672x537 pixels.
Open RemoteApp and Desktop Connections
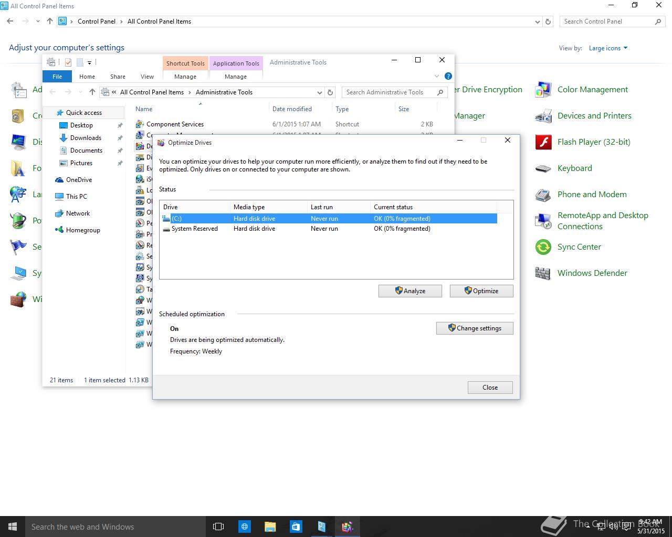point(592,221)
